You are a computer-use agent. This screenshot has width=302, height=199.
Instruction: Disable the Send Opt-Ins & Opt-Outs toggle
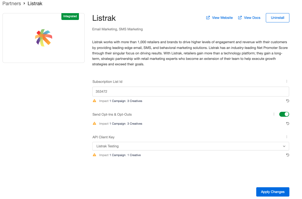284,114
